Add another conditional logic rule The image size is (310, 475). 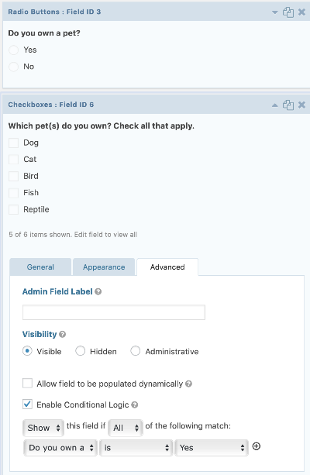coord(257,446)
